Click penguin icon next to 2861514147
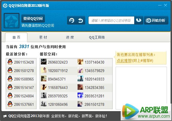 tap(10, 87)
